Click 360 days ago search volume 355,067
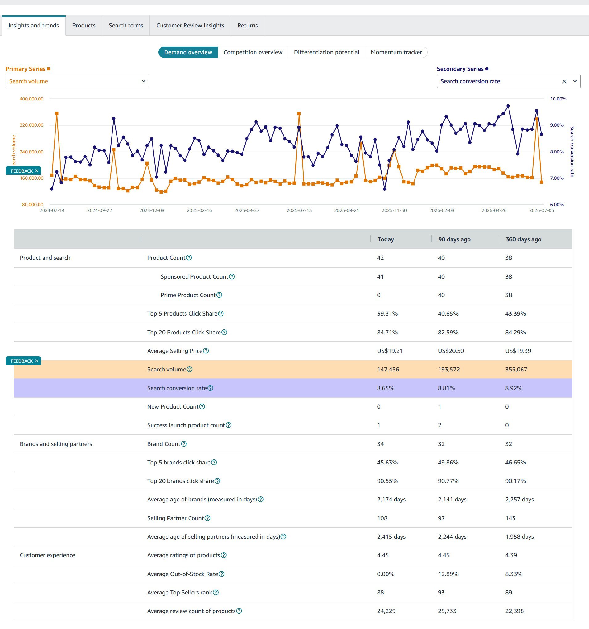Viewport: 589px width, 629px height. [x=516, y=369]
